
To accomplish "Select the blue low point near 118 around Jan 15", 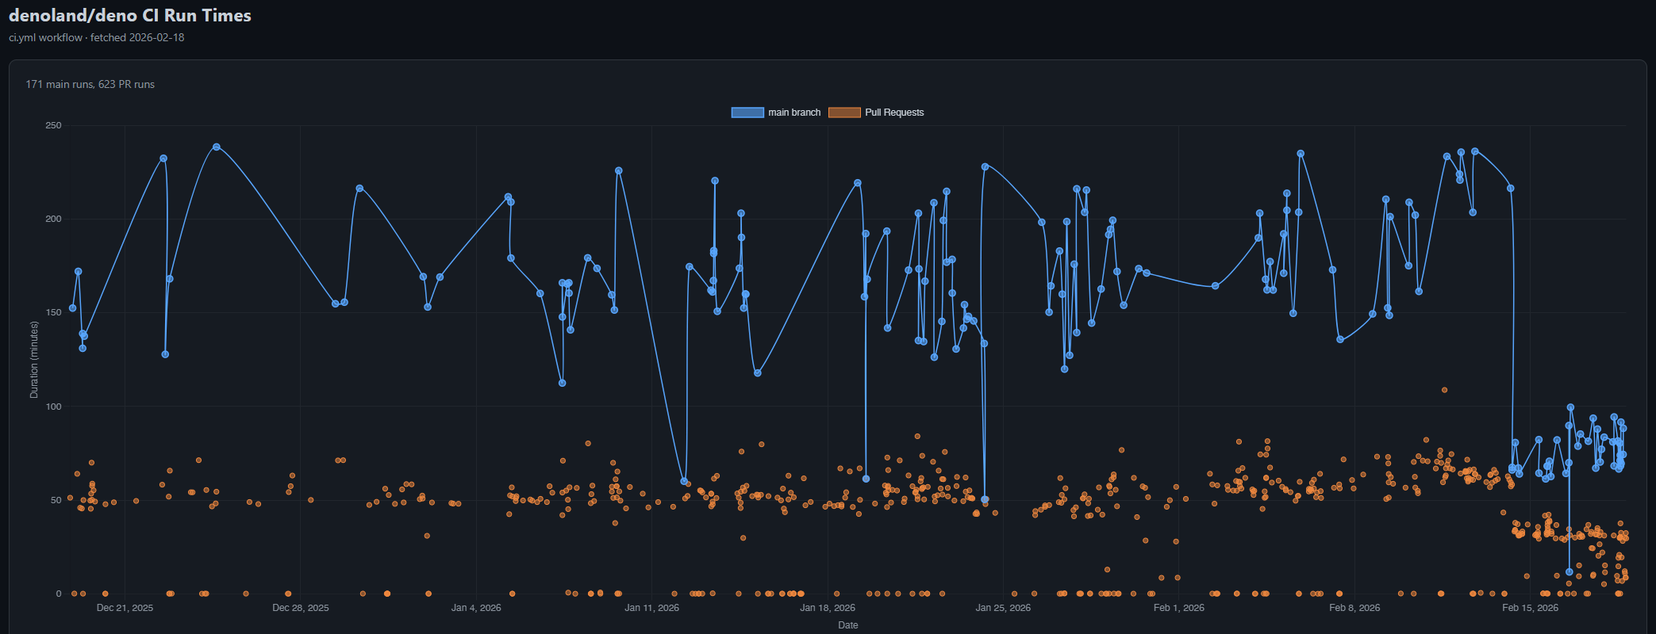I will pyautogui.click(x=758, y=372).
